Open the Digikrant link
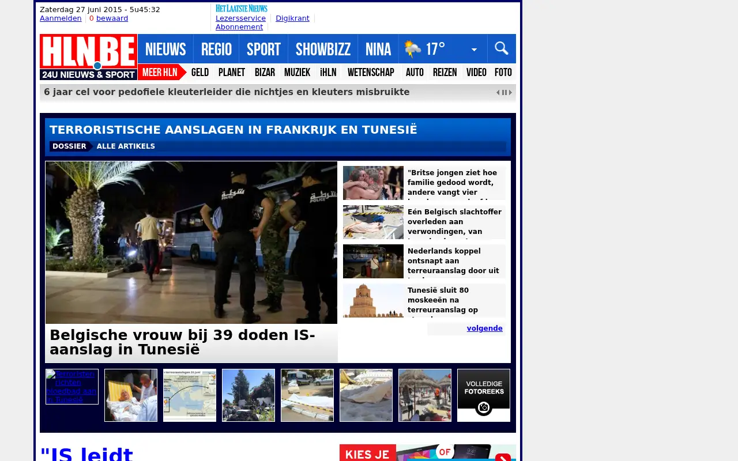Screen dimensions: 738x461 click(x=292, y=18)
